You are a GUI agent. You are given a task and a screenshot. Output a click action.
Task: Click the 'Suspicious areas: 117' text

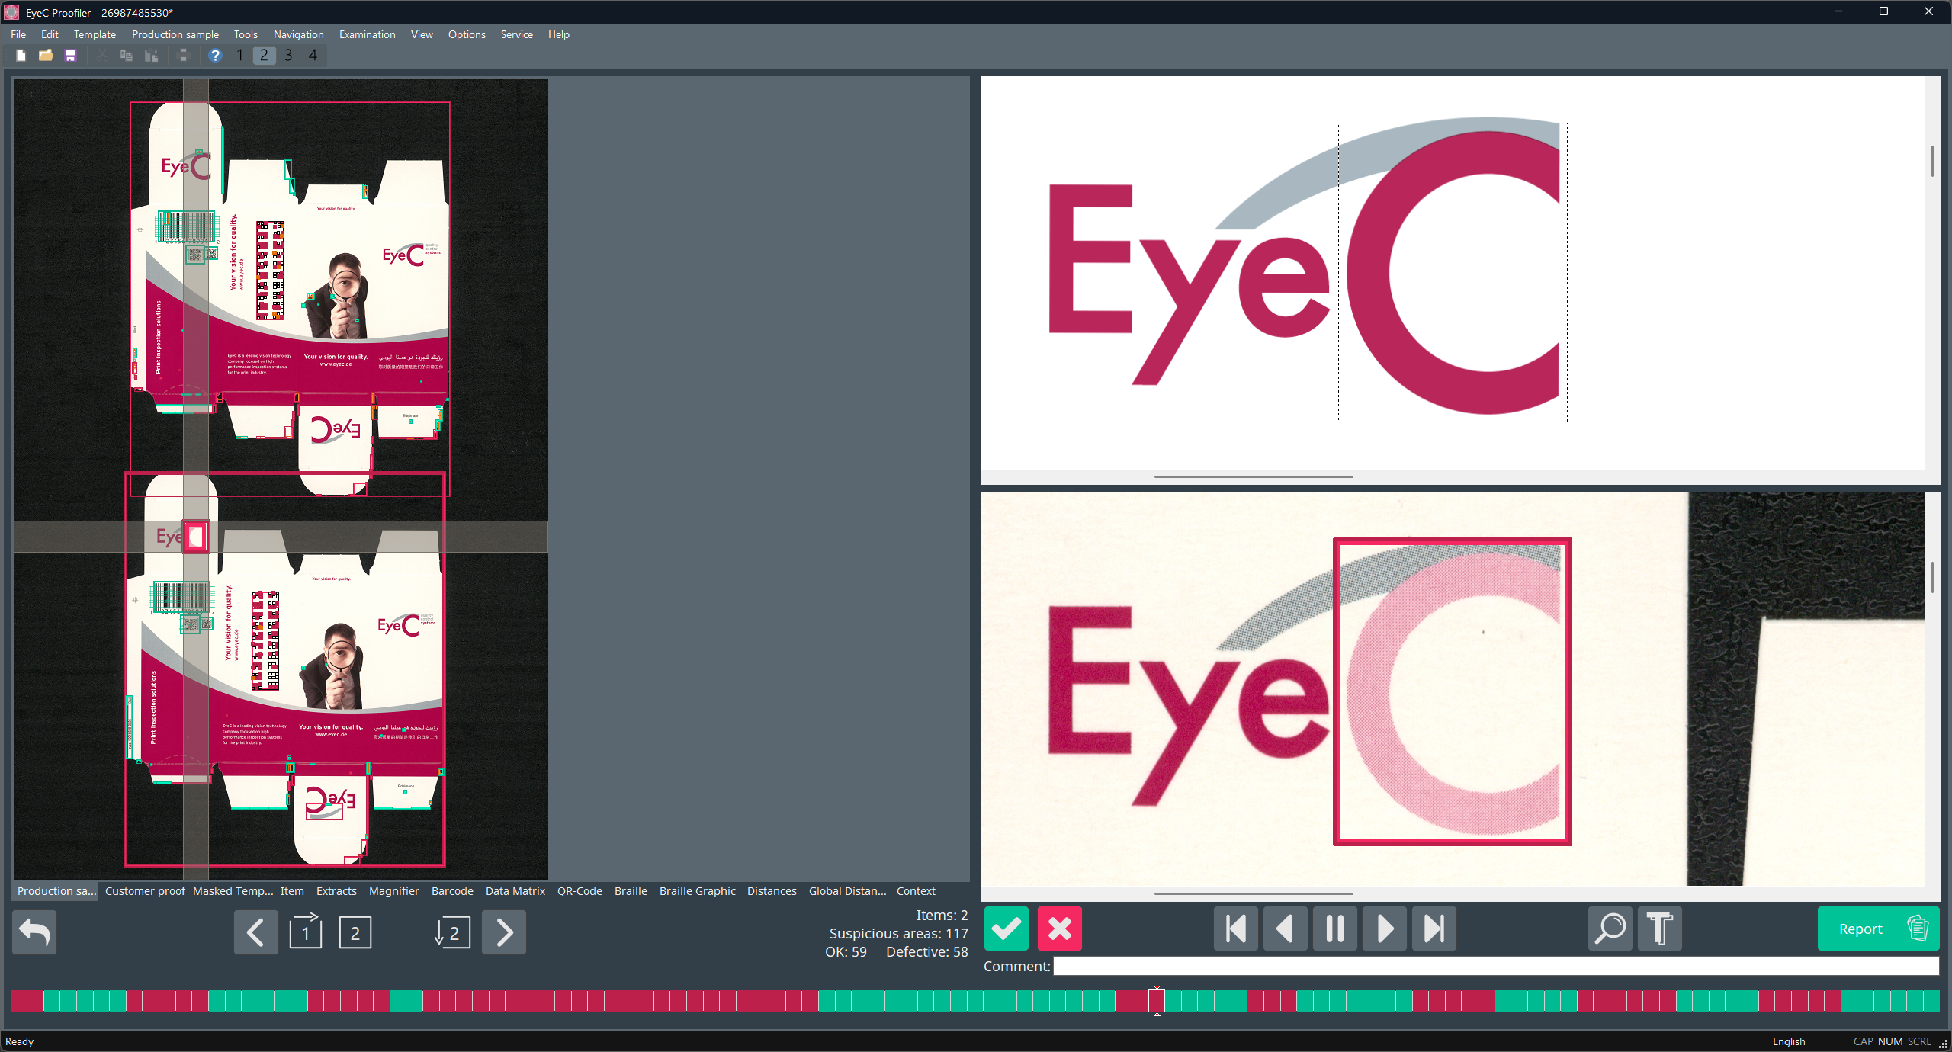pos(898,934)
